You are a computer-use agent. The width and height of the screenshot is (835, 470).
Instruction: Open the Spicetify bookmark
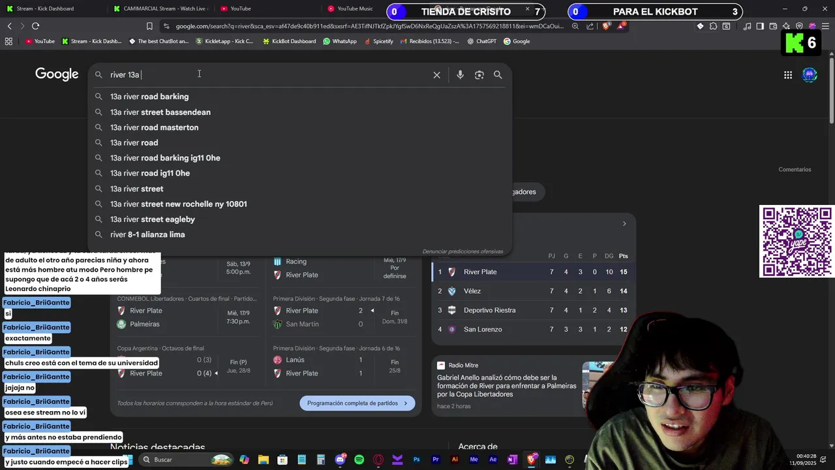click(378, 41)
